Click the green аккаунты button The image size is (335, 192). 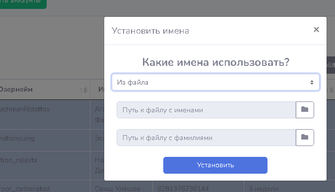[23, 3]
